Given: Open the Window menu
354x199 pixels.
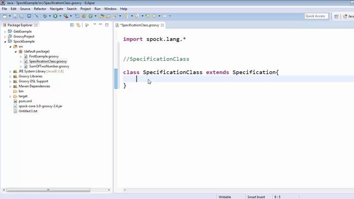Looking at the screenshot, I should coord(110,9).
